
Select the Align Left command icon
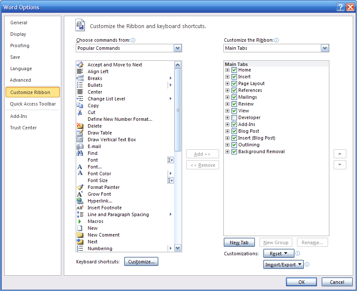pos(80,71)
